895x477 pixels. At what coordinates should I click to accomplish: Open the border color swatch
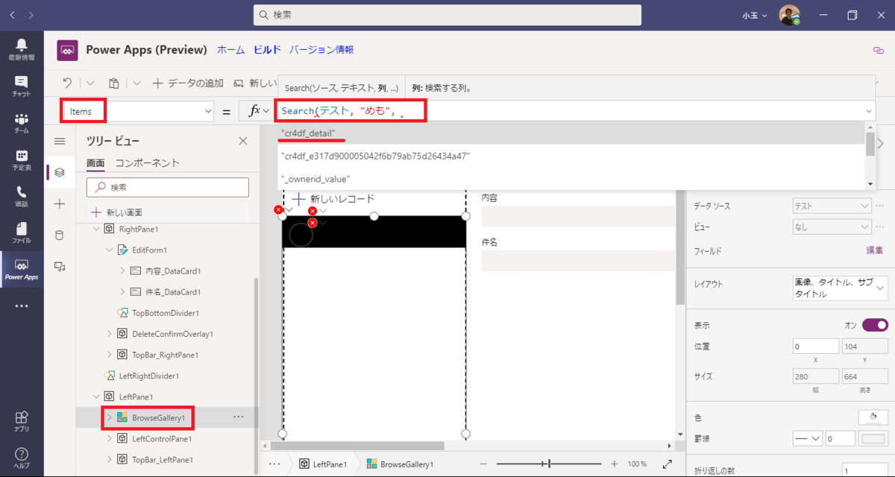click(873, 438)
